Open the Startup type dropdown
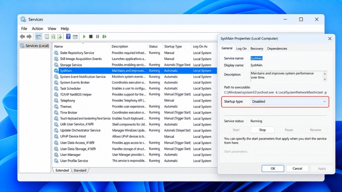 289,101
